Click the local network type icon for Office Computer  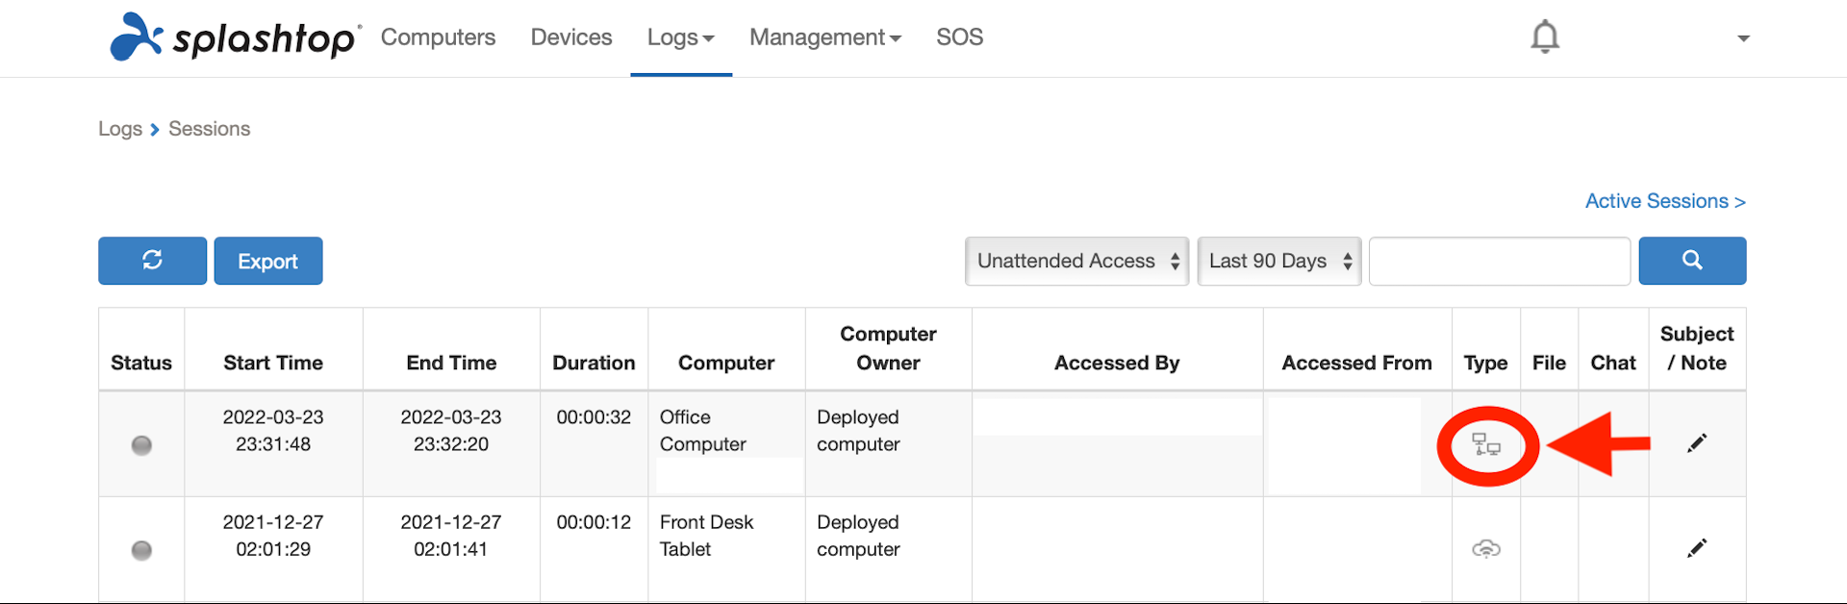(x=1486, y=444)
